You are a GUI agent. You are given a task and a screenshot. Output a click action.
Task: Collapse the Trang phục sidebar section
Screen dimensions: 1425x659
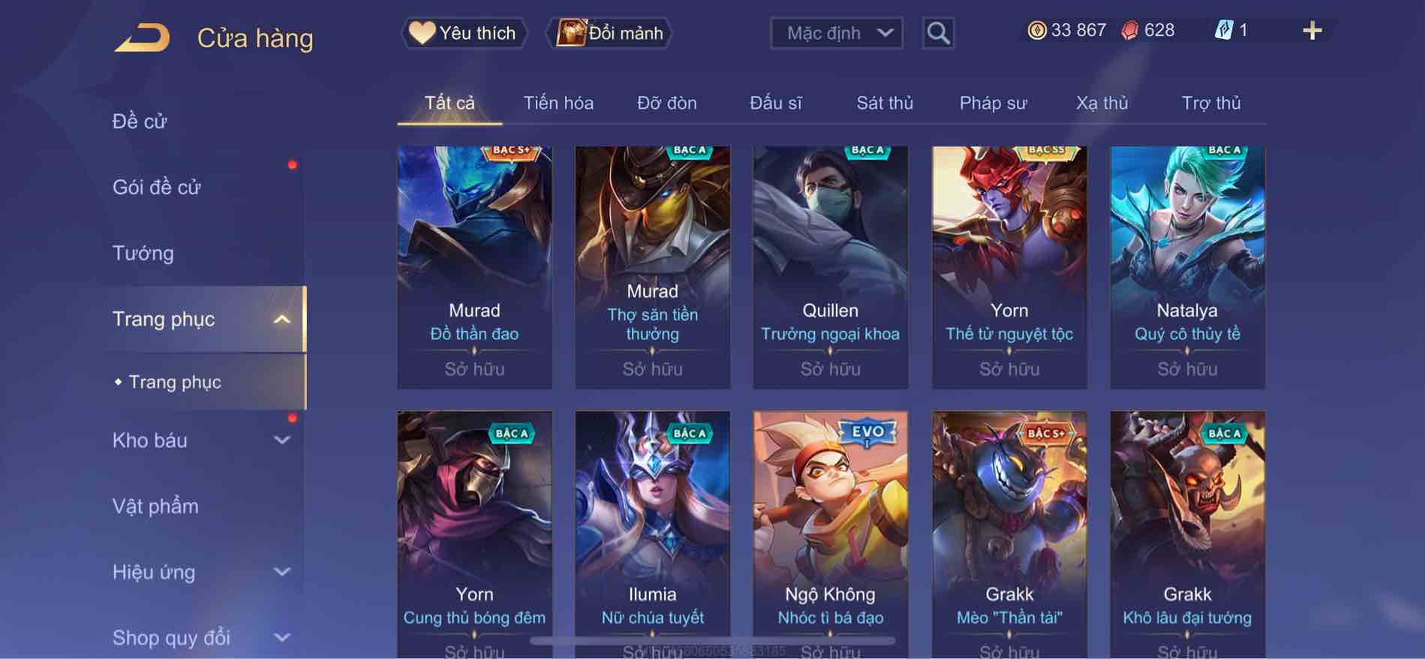282,320
